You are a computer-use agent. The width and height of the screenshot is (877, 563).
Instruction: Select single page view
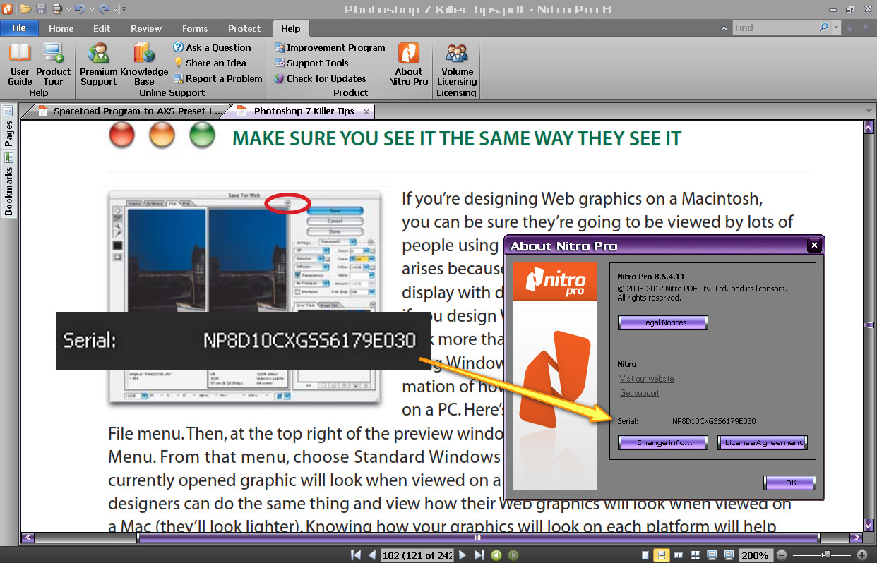(645, 555)
